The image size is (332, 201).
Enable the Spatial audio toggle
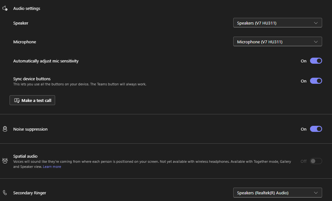coord(316,161)
